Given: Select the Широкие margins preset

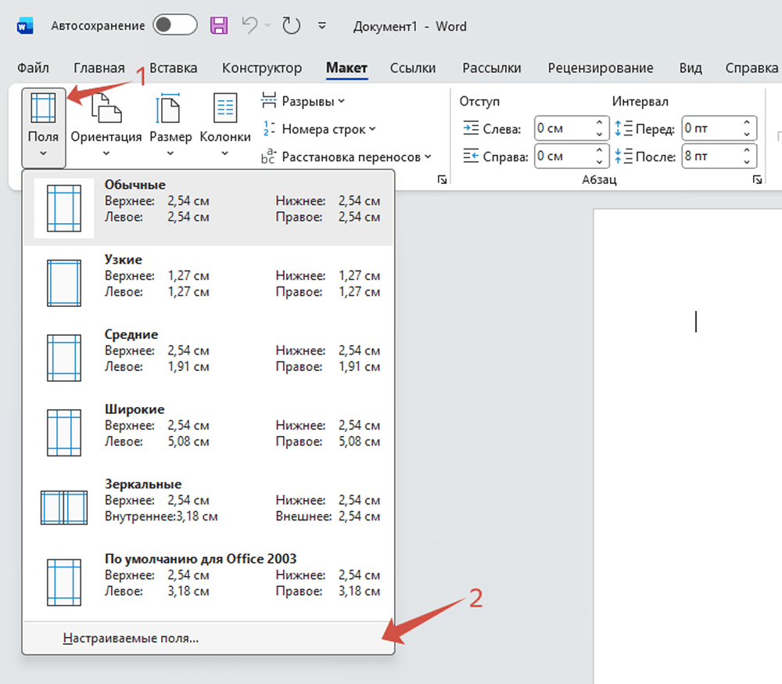Looking at the screenshot, I should click(209, 433).
